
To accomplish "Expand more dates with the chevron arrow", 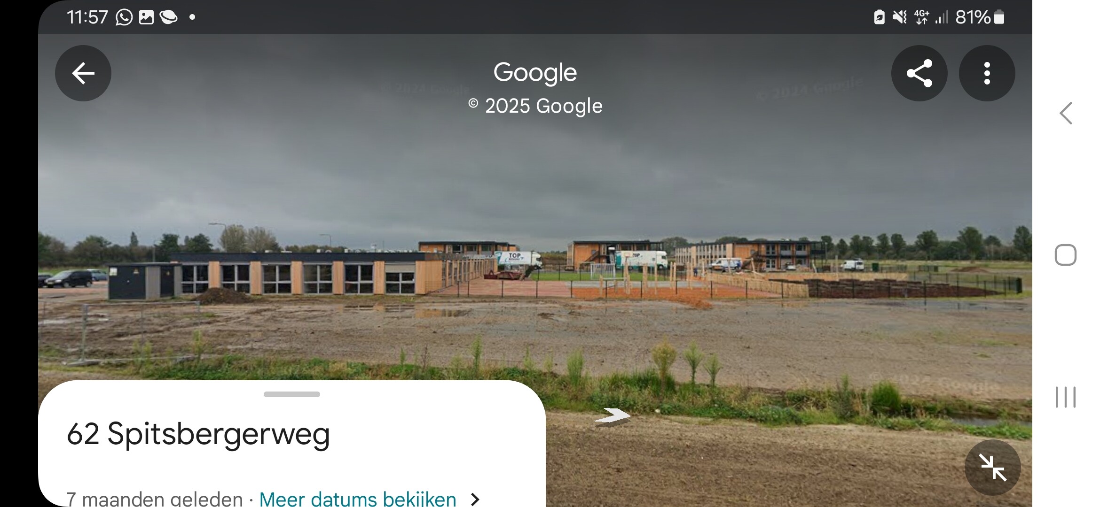I will (x=475, y=499).
